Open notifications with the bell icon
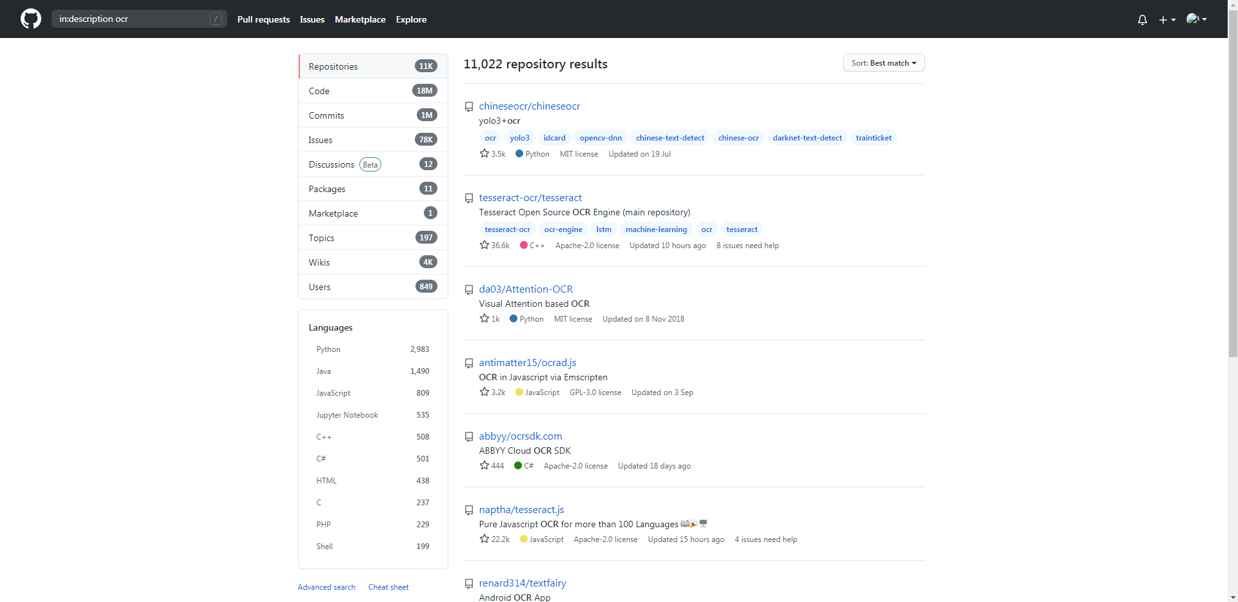Screen dimensions: 1238x602 coord(1143,19)
